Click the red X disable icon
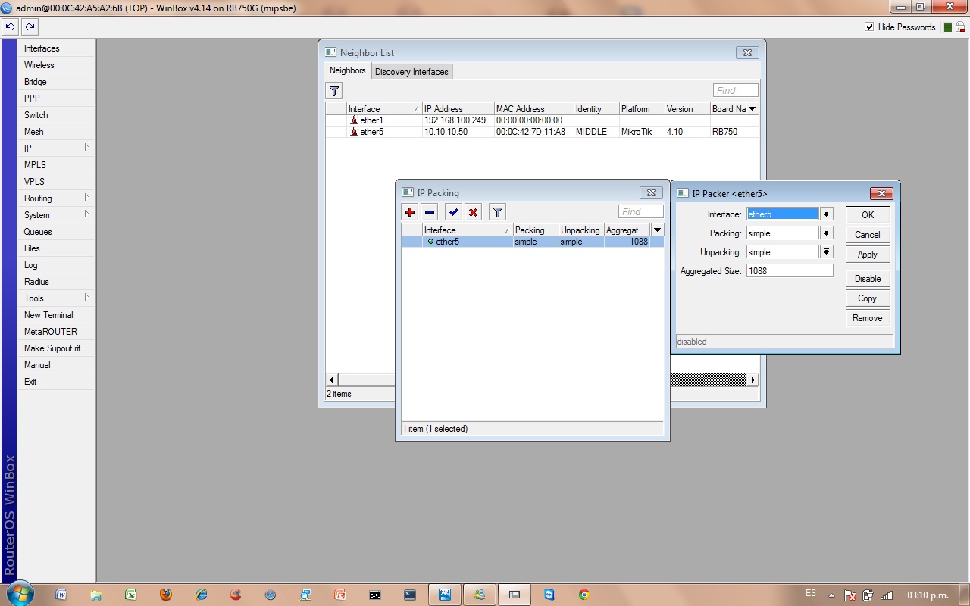 point(474,212)
